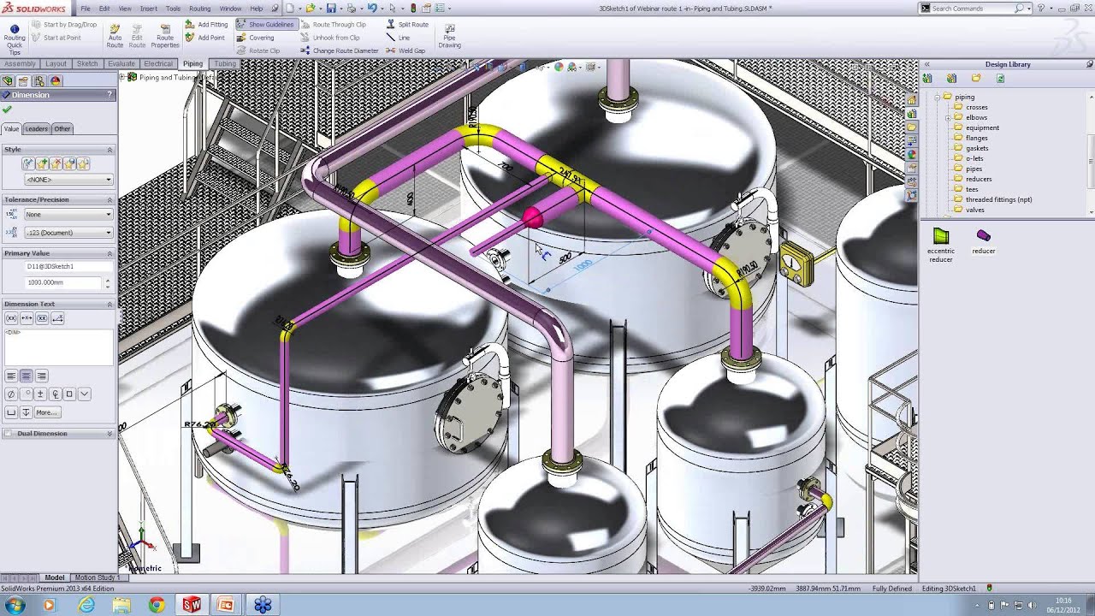The height and width of the screenshot is (616, 1095).
Task: Collapse the Style section
Action: pyautogui.click(x=109, y=150)
